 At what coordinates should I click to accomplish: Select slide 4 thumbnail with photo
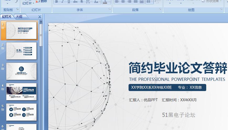click(21, 92)
